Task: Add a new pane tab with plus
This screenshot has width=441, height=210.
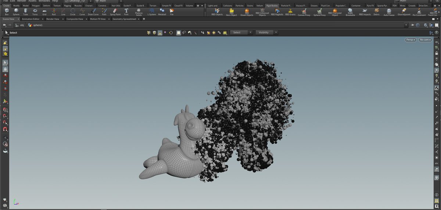Action: pyautogui.click(x=144, y=19)
